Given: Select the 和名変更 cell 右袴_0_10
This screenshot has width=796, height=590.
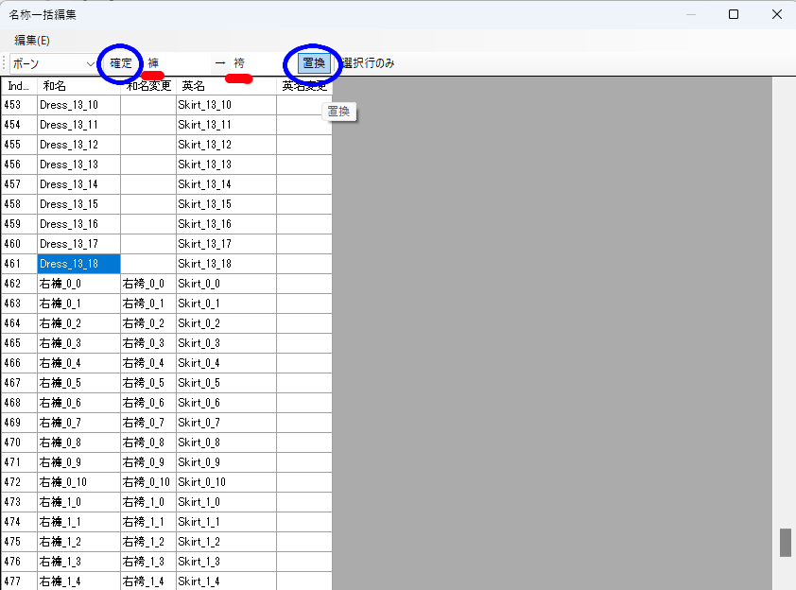Looking at the screenshot, I should coord(148,482).
